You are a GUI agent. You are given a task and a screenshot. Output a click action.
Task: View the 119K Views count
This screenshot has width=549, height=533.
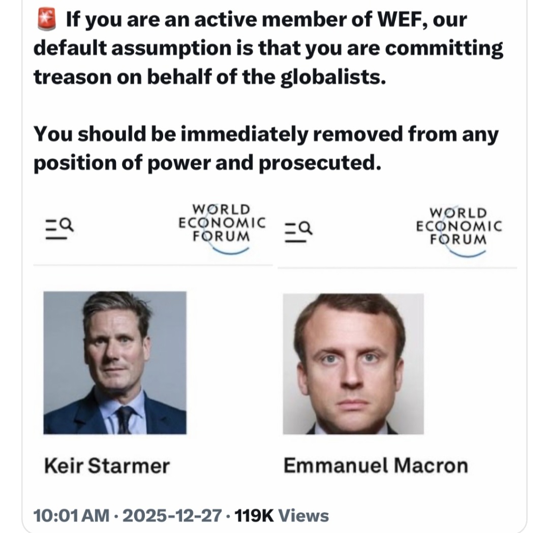tap(282, 516)
